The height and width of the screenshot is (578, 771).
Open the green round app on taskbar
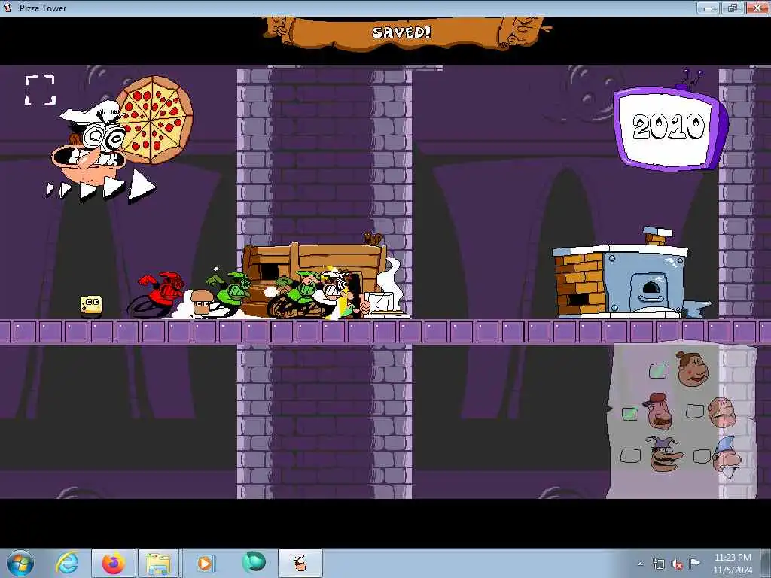254,562
